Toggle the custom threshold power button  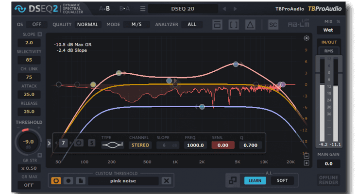(56, 181)
